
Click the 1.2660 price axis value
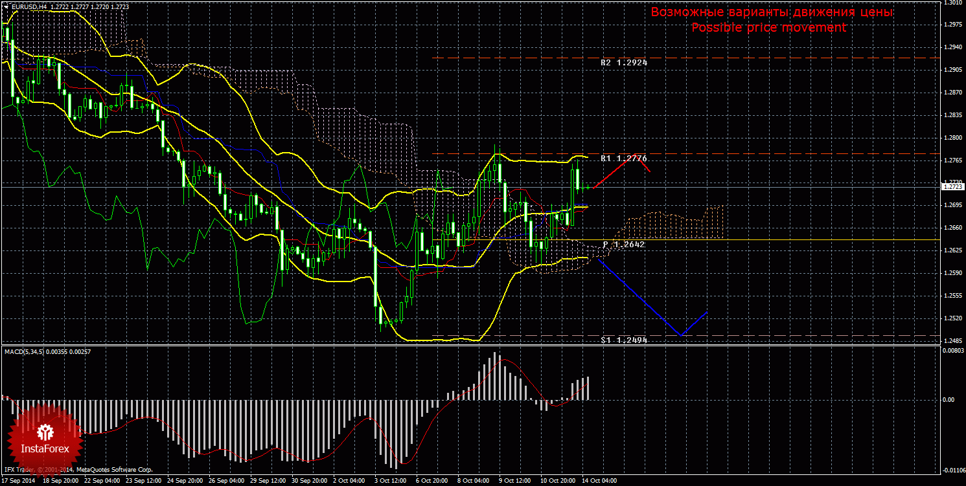point(952,228)
